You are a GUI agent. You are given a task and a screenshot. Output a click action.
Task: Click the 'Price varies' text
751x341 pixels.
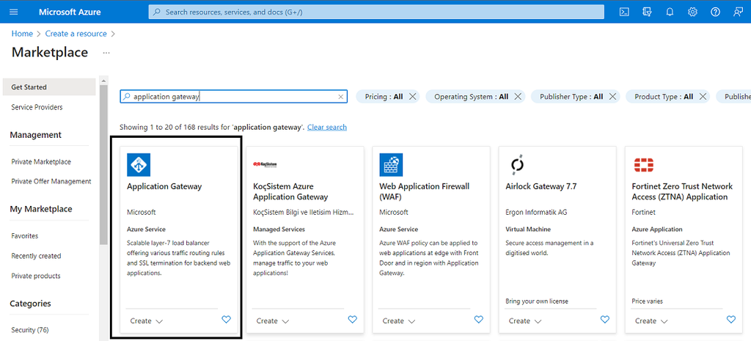pyautogui.click(x=647, y=301)
